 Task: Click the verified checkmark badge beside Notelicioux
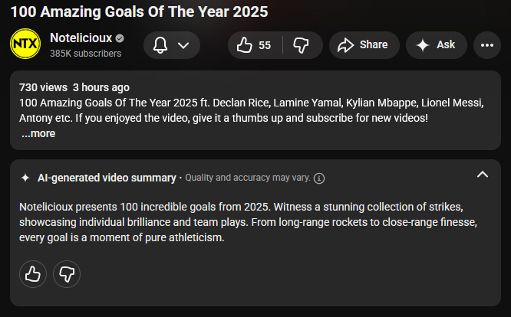[x=120, y=38]
